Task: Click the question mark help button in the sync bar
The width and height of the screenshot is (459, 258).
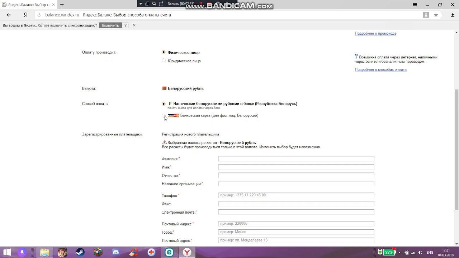Action: pos(126,25)
